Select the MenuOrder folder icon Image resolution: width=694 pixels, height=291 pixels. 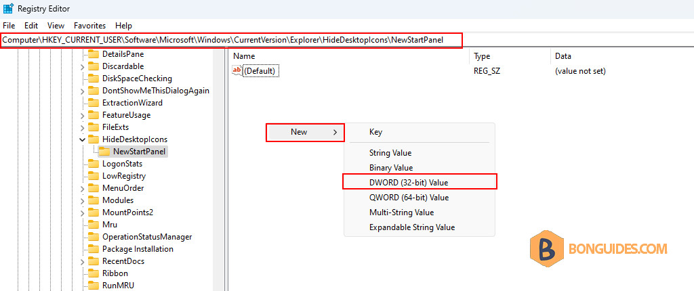click(94, 188)
